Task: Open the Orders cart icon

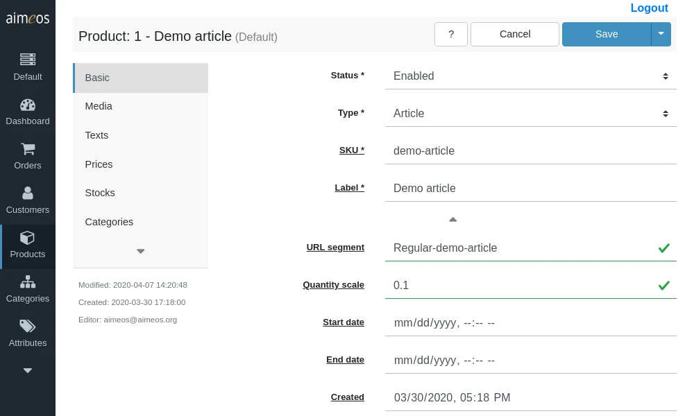Action: [28, 149]
